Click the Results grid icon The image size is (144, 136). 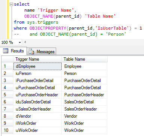[6, 51]
